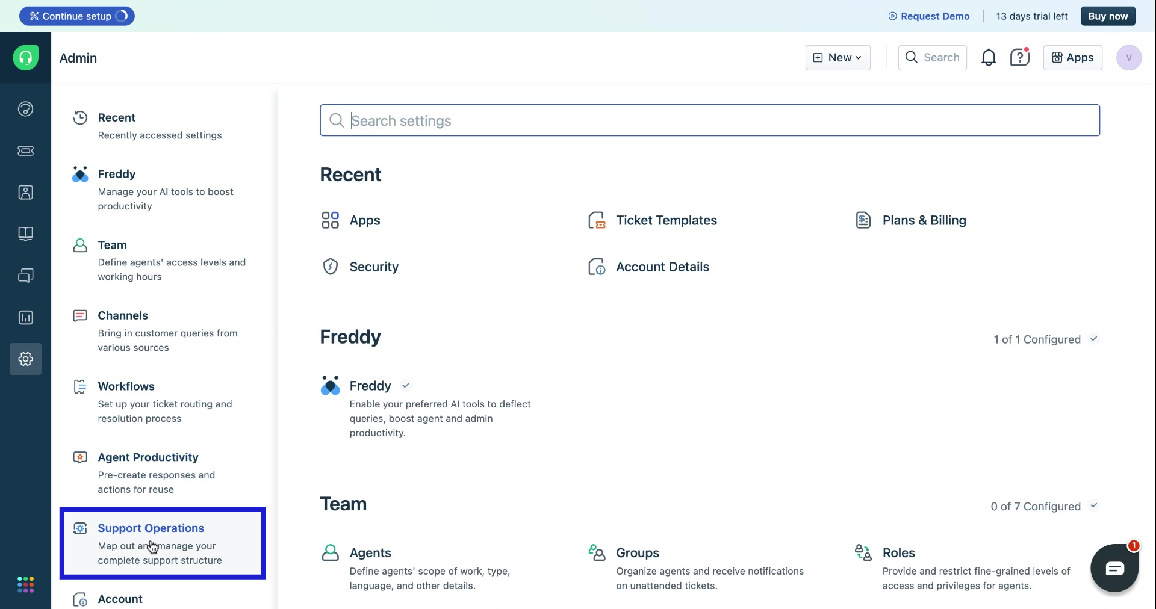This screenshot has height=609, width=1156.
Task: Select the Admin gear icon in left rail
Action: pos(25,359)
